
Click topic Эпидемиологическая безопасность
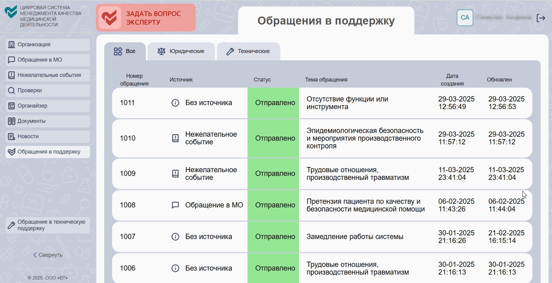pyautogui.click(x=365, y=138)
